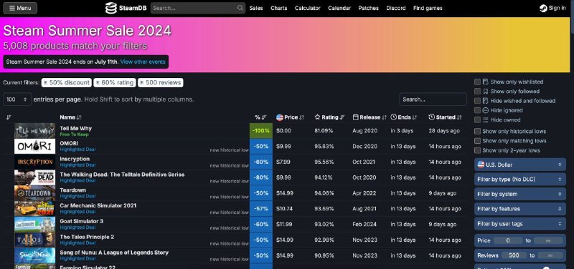Sort table by Release column
Image resolution: width=574 pixels, height=269 pixels.
370,117
